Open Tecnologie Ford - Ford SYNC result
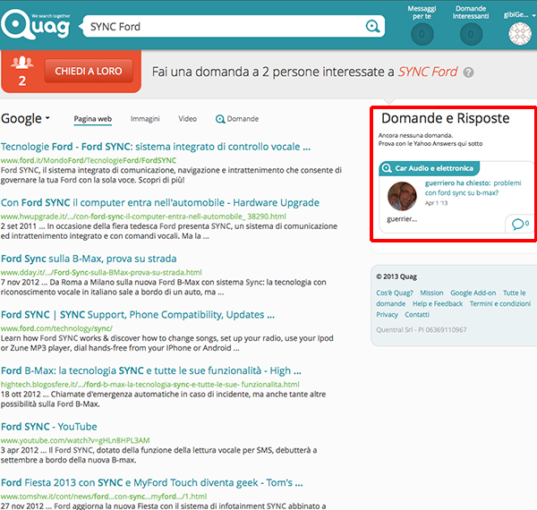Image resolution: width=537 pixels, height=510 pixels. point(156,147)
